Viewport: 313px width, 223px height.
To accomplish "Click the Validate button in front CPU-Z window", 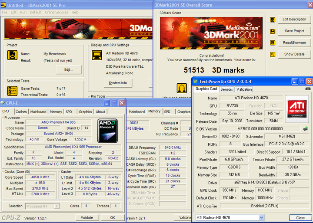I will click(x=87, y=218).
